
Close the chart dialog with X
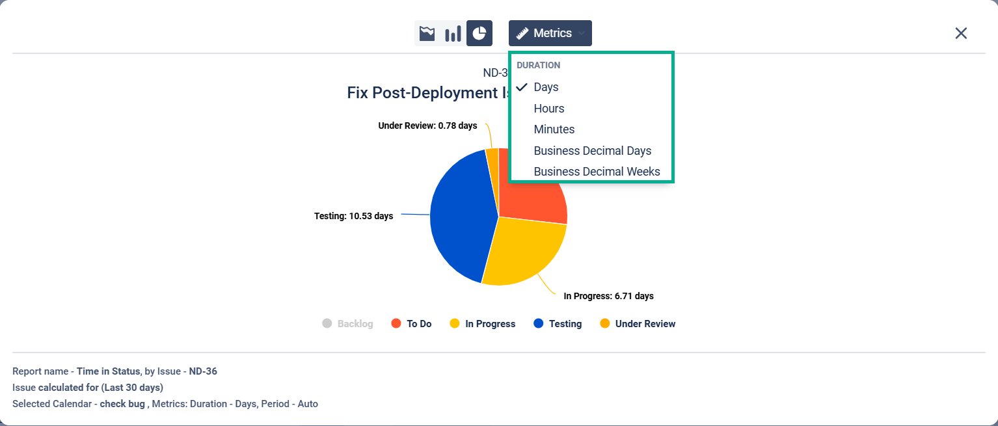tap(961, 33)
